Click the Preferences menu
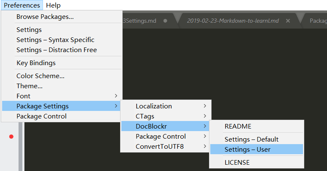 pyautogui.click(x=22, y=5)
